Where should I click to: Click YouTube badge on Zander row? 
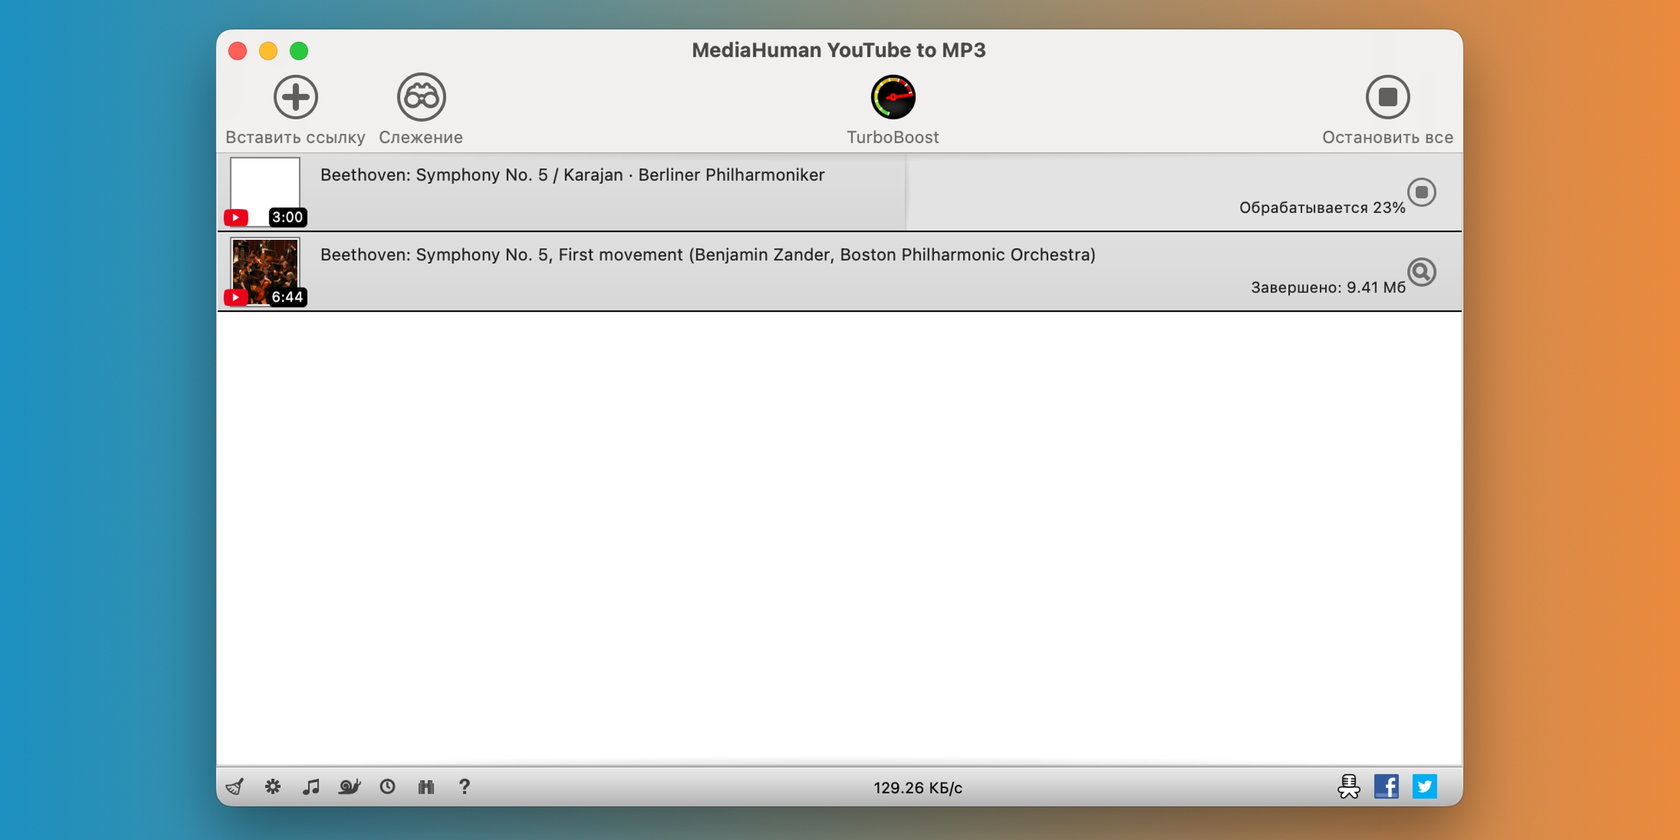tap(236, 297)
